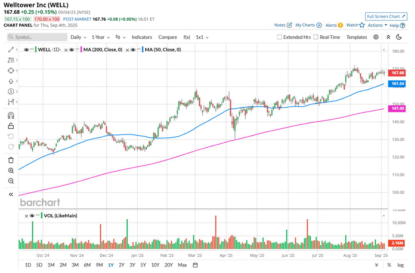Click MA 50 blue color swatch
The image size is (415, 273).
143,49
